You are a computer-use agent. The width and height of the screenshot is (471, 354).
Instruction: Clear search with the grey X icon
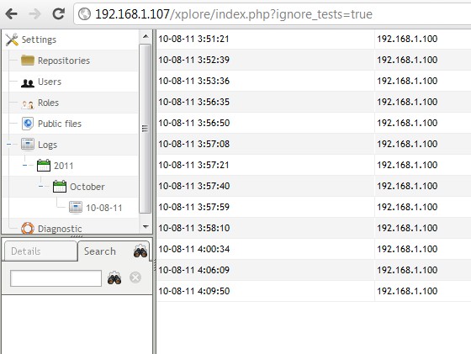(135, 277)
